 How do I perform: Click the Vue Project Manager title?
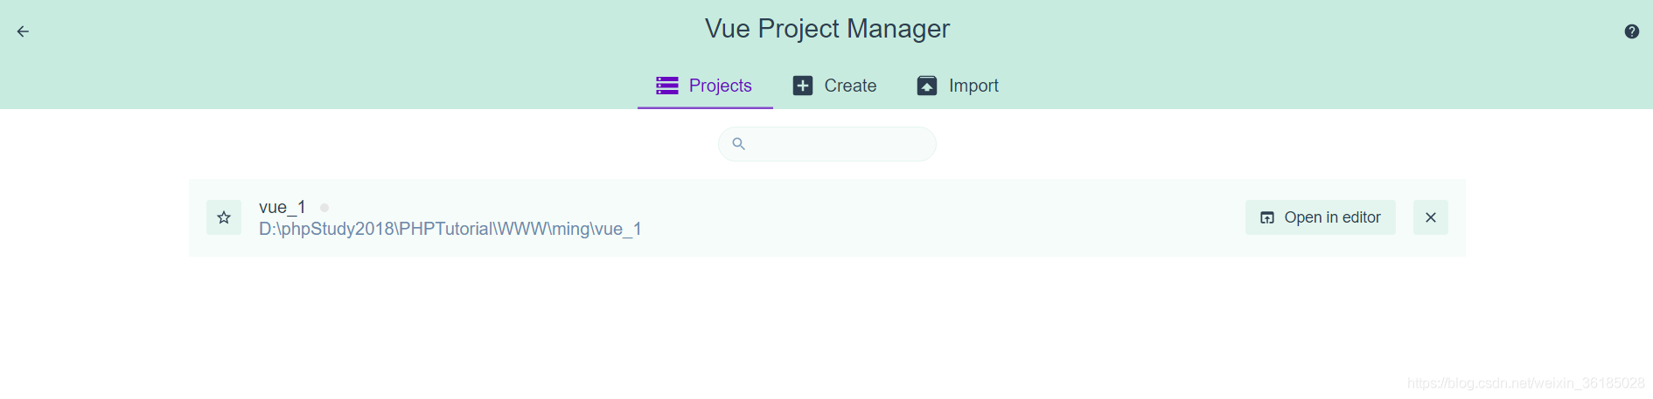[827, 29]
